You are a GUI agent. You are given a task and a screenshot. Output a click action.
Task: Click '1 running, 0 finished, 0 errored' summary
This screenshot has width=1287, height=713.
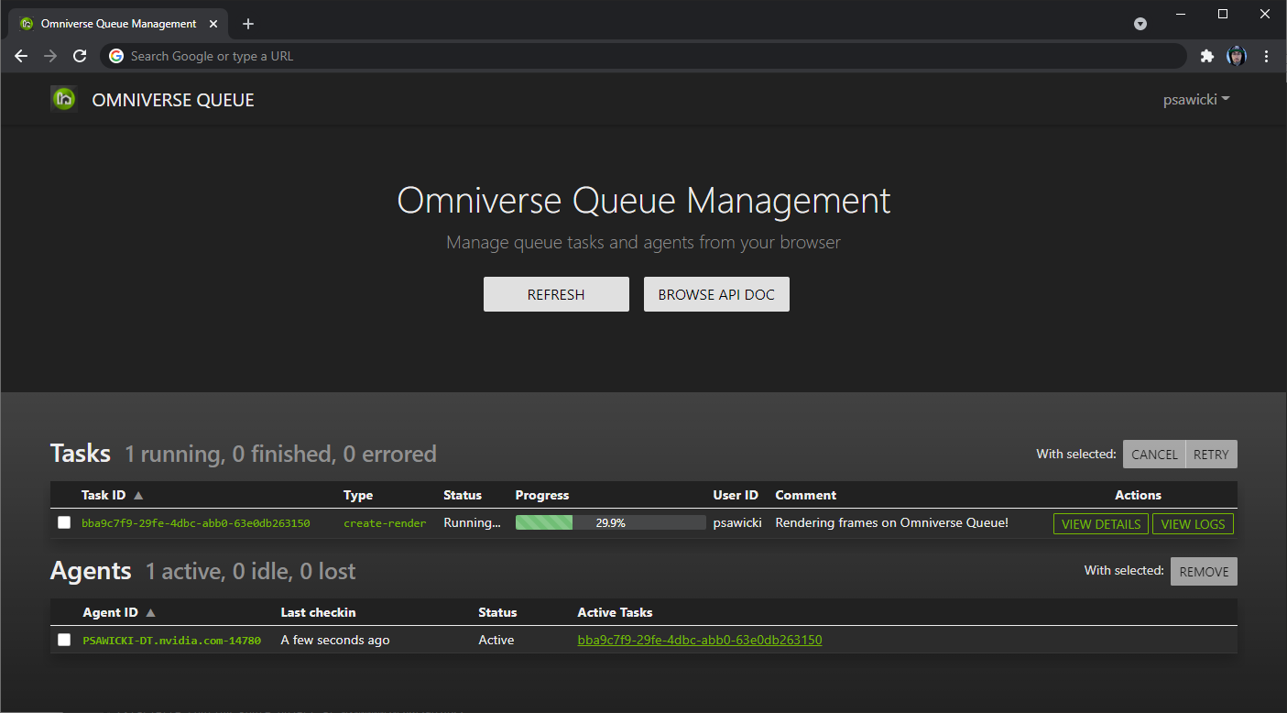[280, 454]
